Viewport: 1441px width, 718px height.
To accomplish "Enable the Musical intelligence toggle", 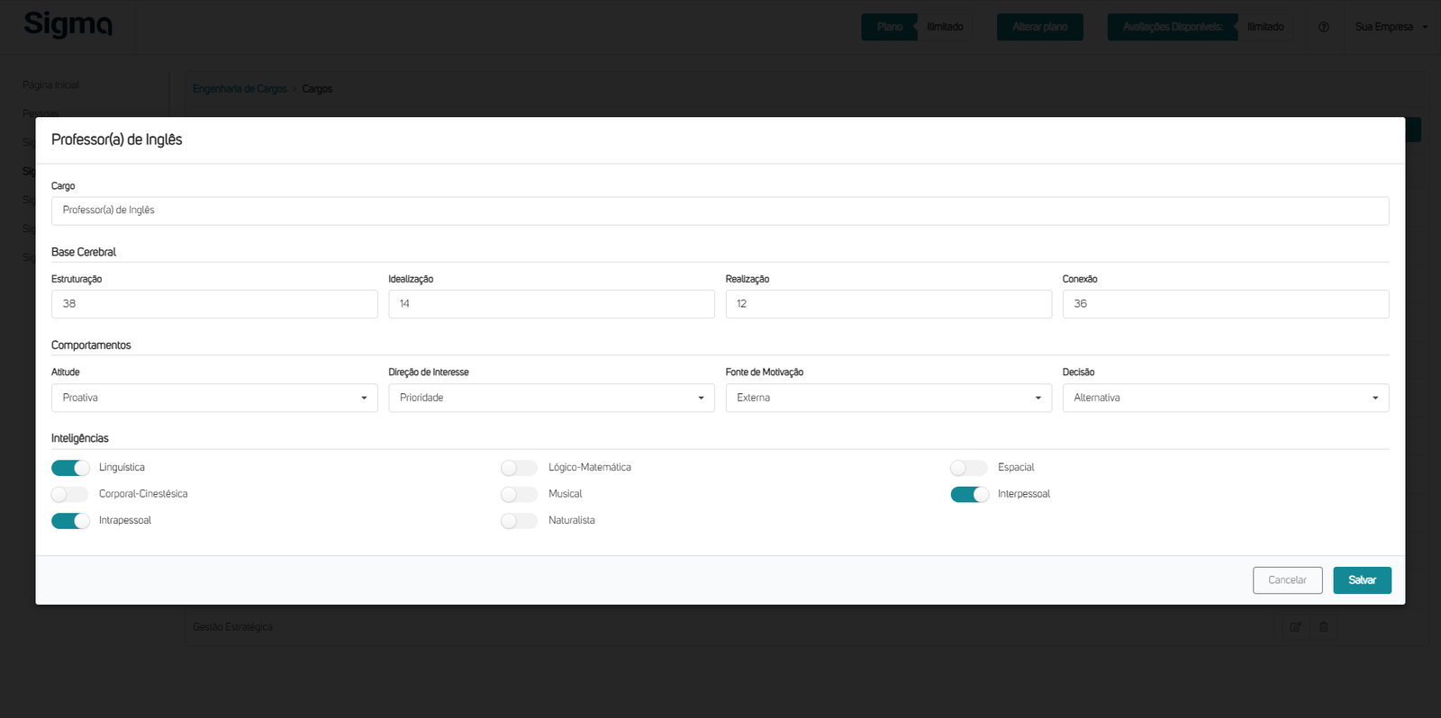I will click(x=519, y=494).
